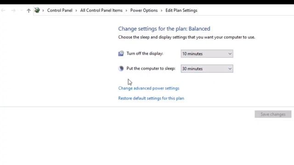This screenshot has width=294, height=165.
Task: Go to All Control Panel Items breadcrumb
Action: 101,11
